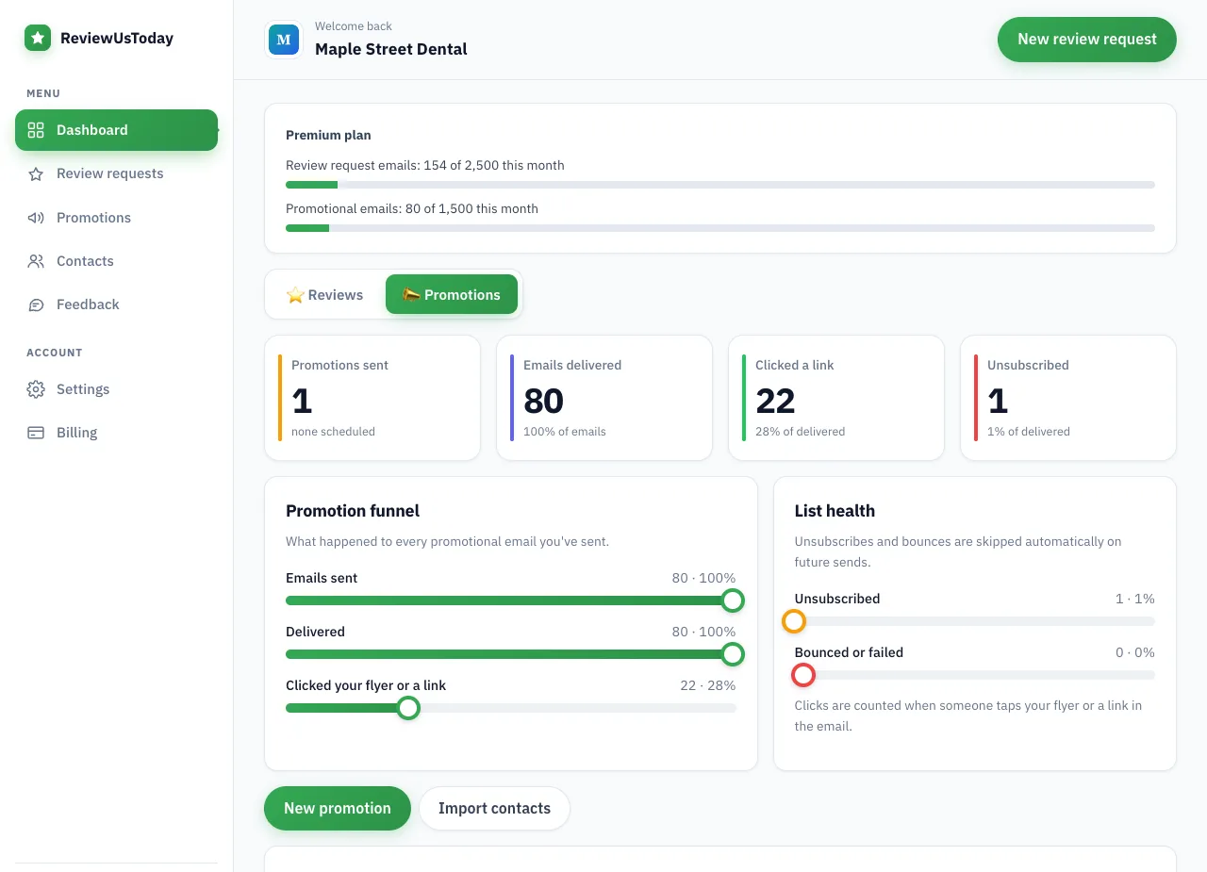Start a New promotion
The image size is (1207, 872).
coord(338,809)
